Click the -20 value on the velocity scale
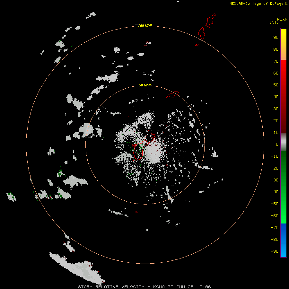Image resolution: width=289 pixels, height=289 pixels. click(x=275, y=168)
